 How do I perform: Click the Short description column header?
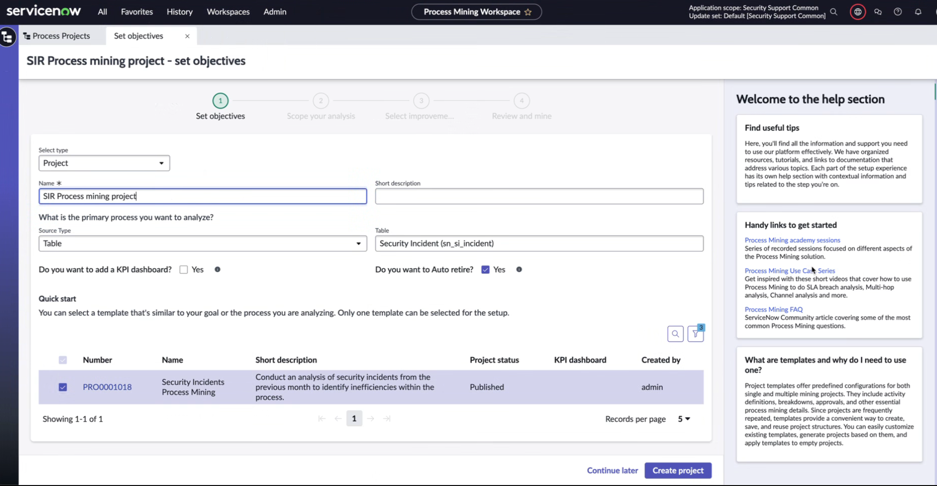(286, 360)
